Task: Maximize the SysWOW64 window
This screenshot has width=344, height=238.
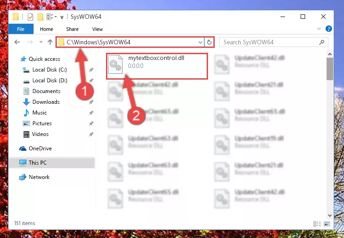Action: [303, 17]
